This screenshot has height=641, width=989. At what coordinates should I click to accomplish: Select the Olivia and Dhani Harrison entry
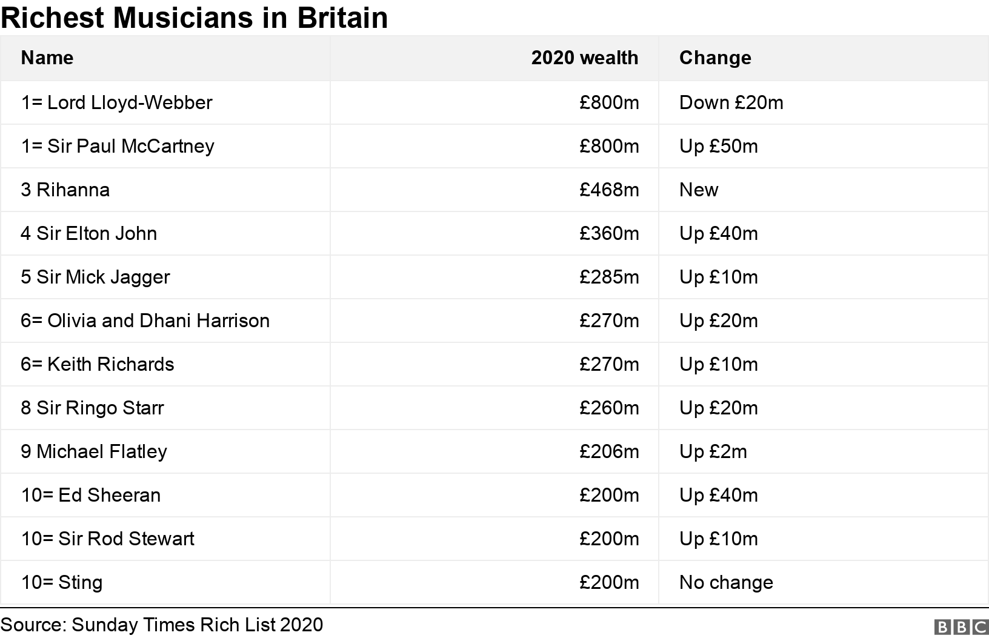(x=145, y=320)
